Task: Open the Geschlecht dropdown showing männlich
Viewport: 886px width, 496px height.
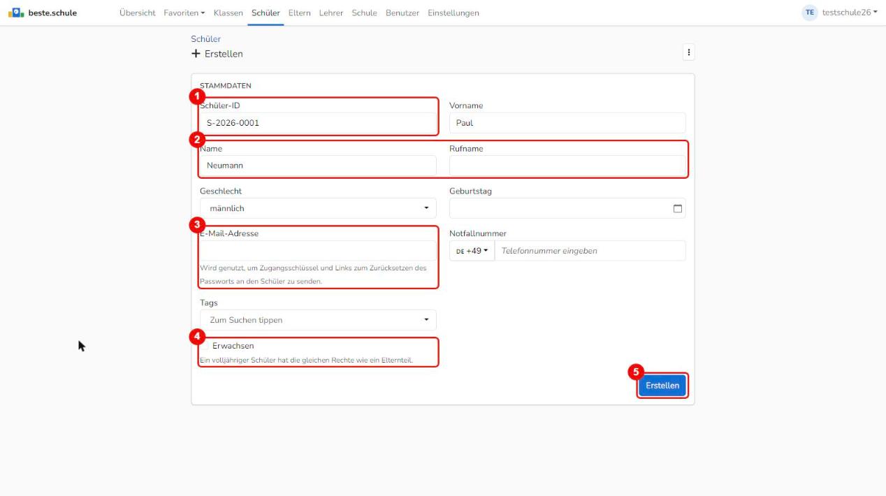Action: pyautogui.click(x=318, y=208)
